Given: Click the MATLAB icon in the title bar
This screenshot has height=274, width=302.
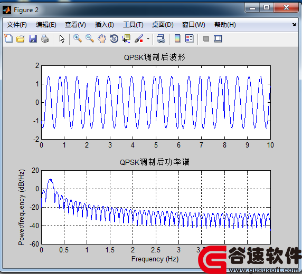Looking at the screenshot, I should (x=7, y=10).
